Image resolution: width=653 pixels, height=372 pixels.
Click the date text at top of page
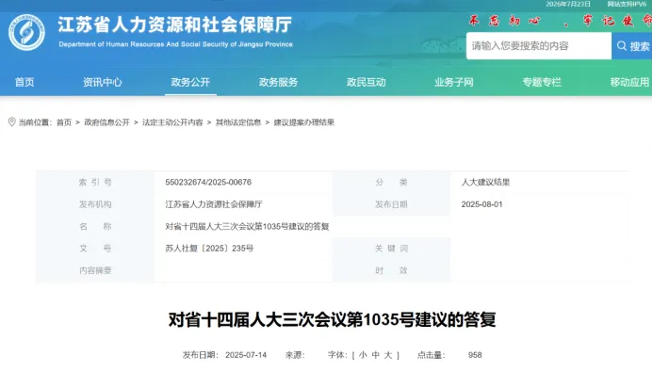point(568,4)
